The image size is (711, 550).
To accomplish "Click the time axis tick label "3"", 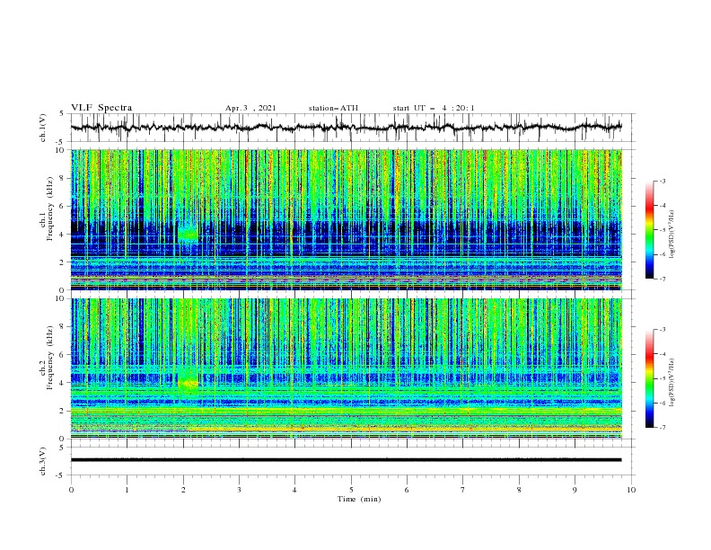I will coord(239,490).
